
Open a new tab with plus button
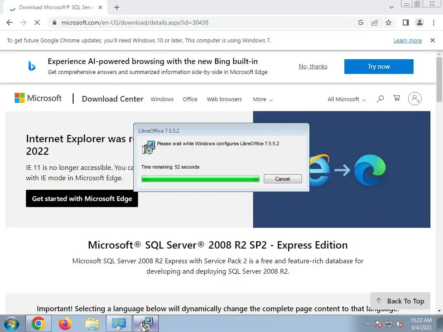117,7
